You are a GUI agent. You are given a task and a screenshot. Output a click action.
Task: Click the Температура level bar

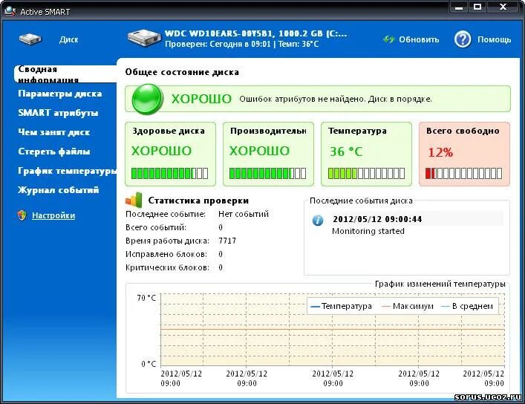tap(366, 173)
